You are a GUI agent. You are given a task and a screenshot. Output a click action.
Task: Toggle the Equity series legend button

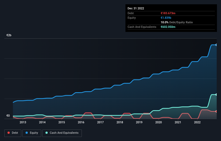pos(32,133)
